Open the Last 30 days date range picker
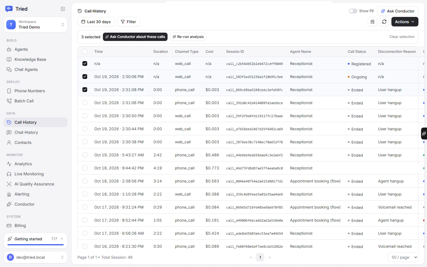This screenshot has width=427, height=267. pos(96,22)
